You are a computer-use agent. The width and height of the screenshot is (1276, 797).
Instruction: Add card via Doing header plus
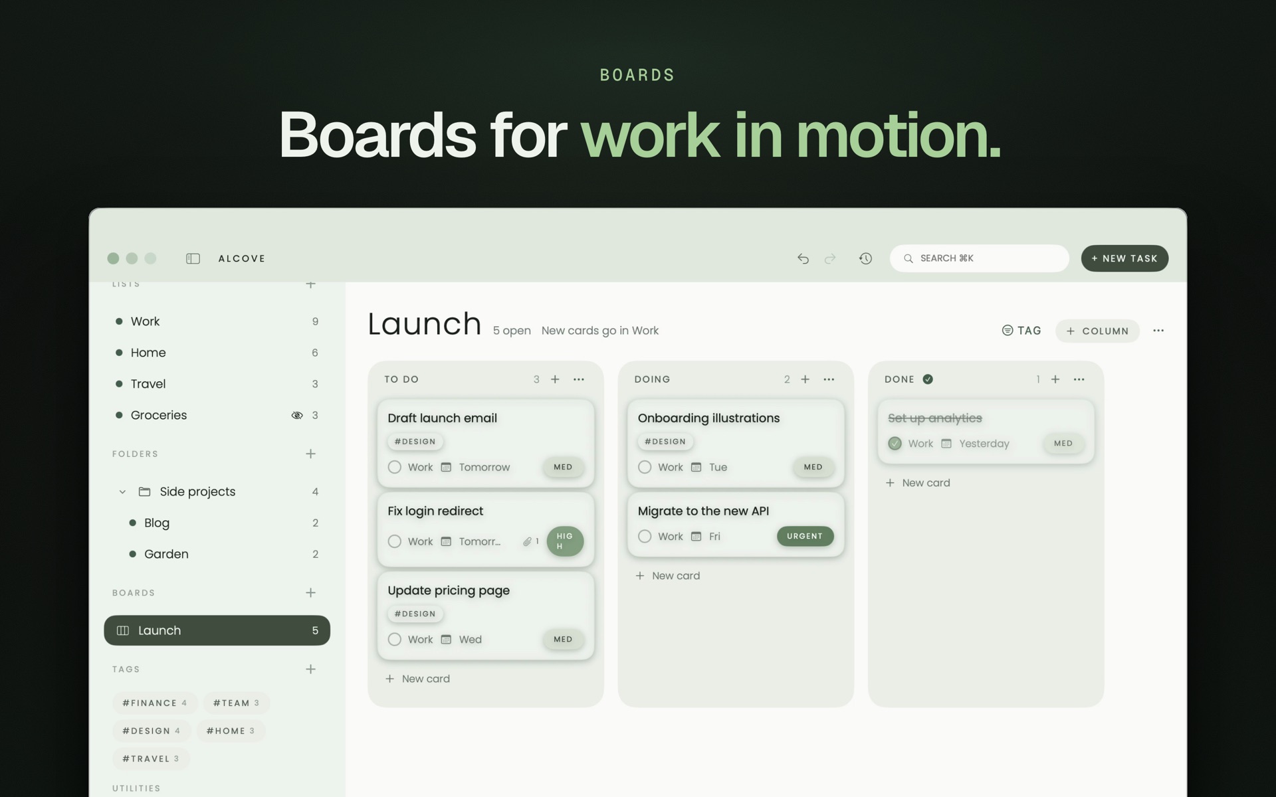pyautogui.click(x=805, y=379)
